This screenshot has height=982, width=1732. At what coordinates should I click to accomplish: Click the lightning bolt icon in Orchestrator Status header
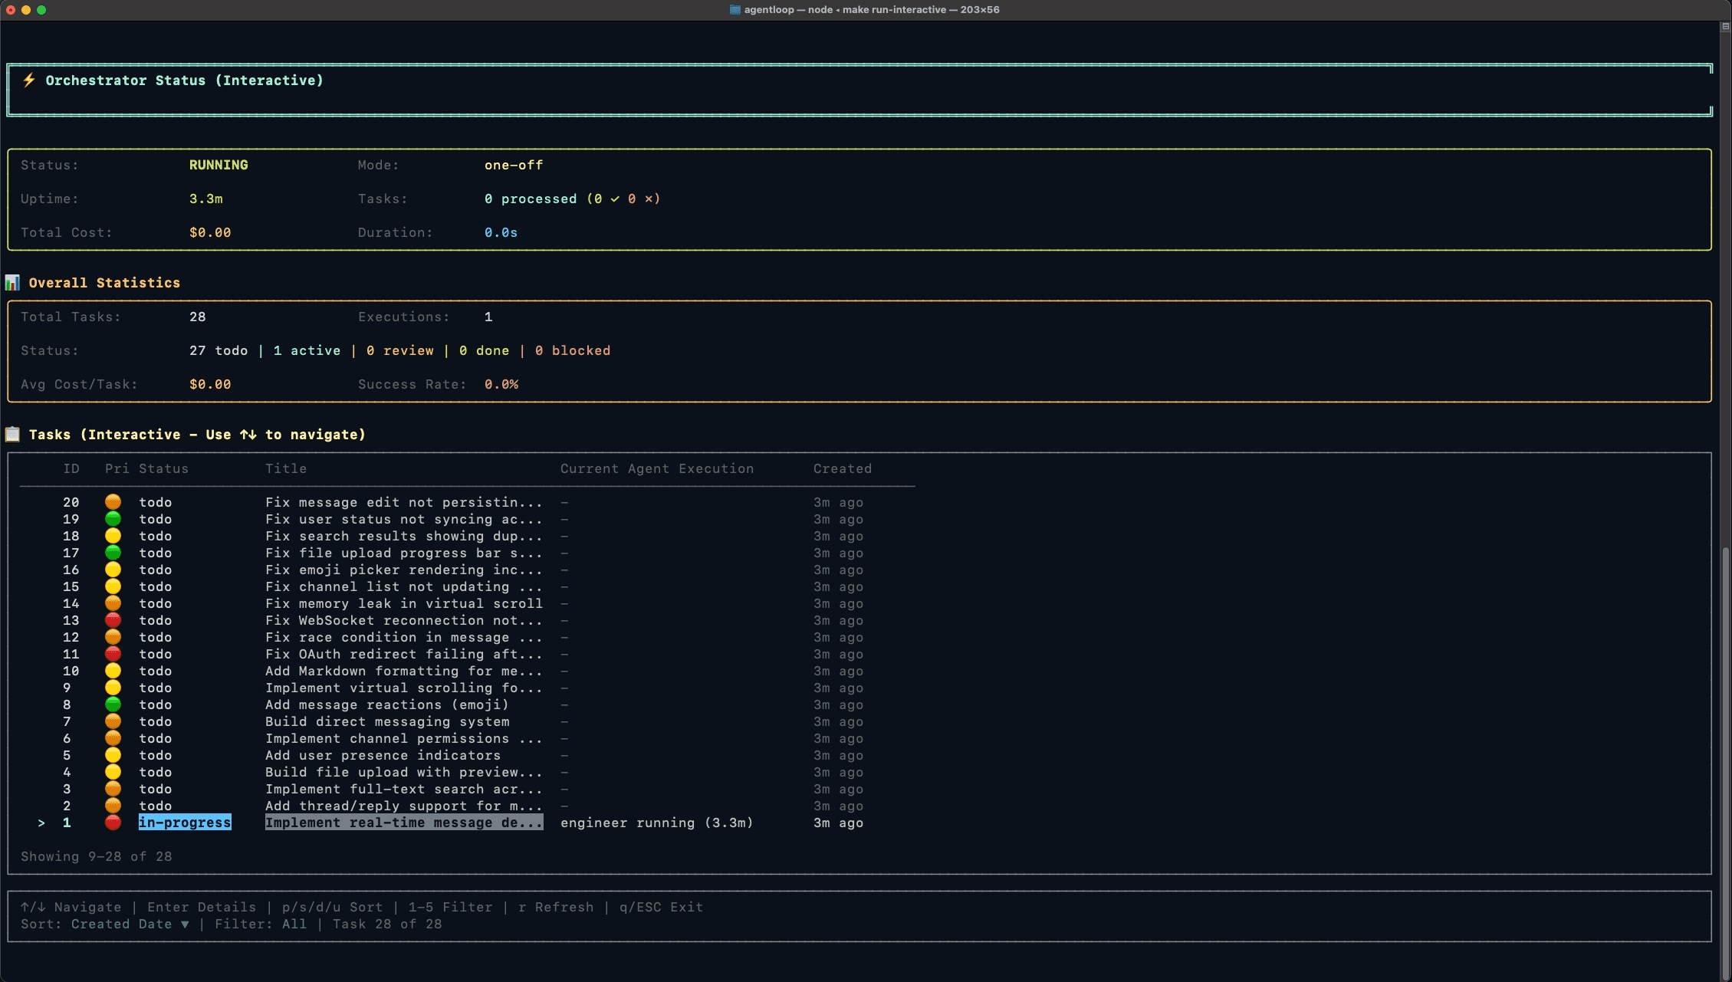coord(28,80)
